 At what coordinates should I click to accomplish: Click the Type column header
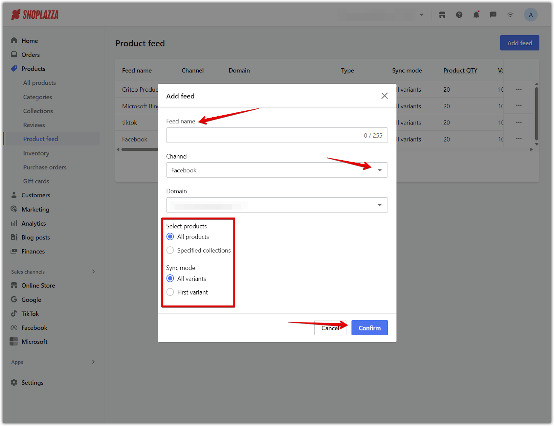(347, 70)
